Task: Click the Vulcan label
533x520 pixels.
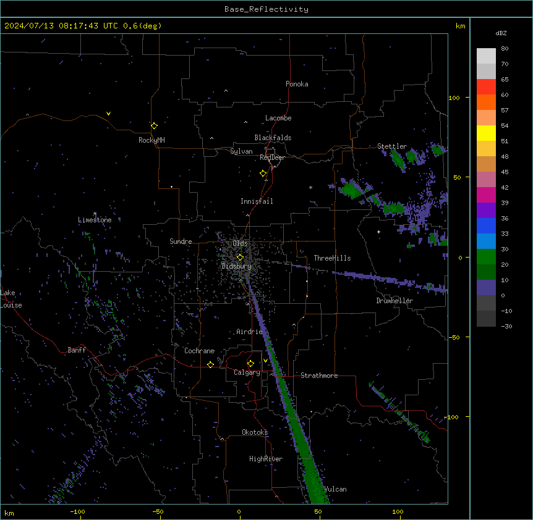Action: [x=335, y=489]
